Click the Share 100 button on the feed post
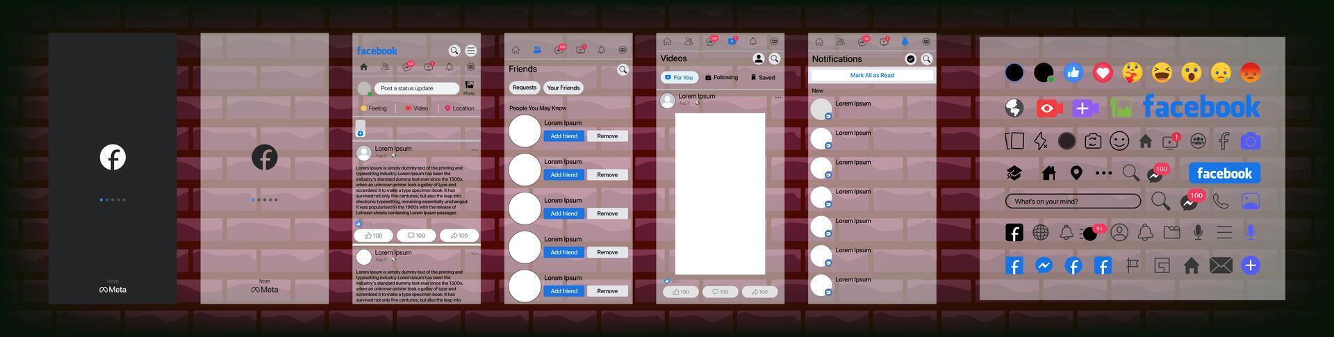This screenshot has width=1334, height=337. click(x=459, y=236)
